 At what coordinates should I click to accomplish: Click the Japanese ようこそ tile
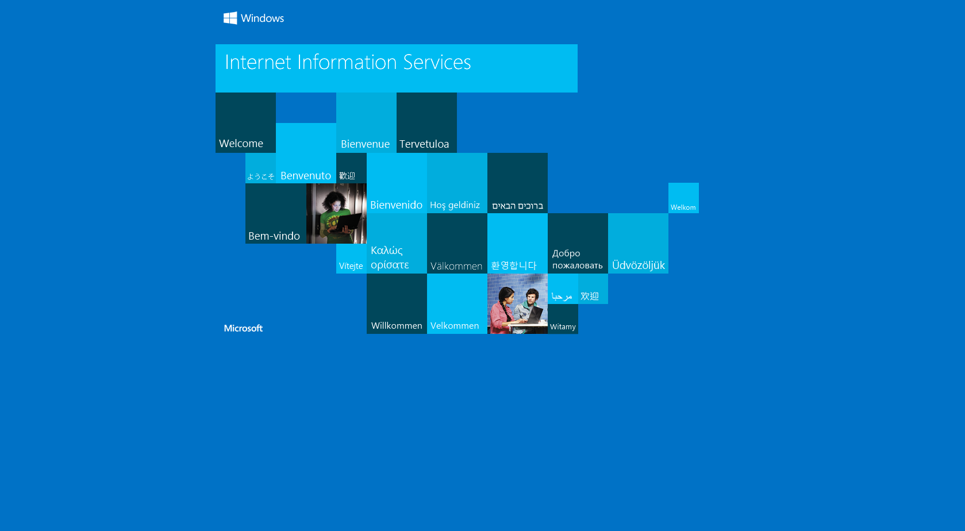260,168
